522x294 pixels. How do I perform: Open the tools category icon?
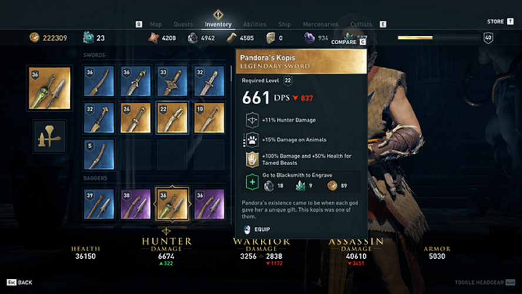[49, 136]
